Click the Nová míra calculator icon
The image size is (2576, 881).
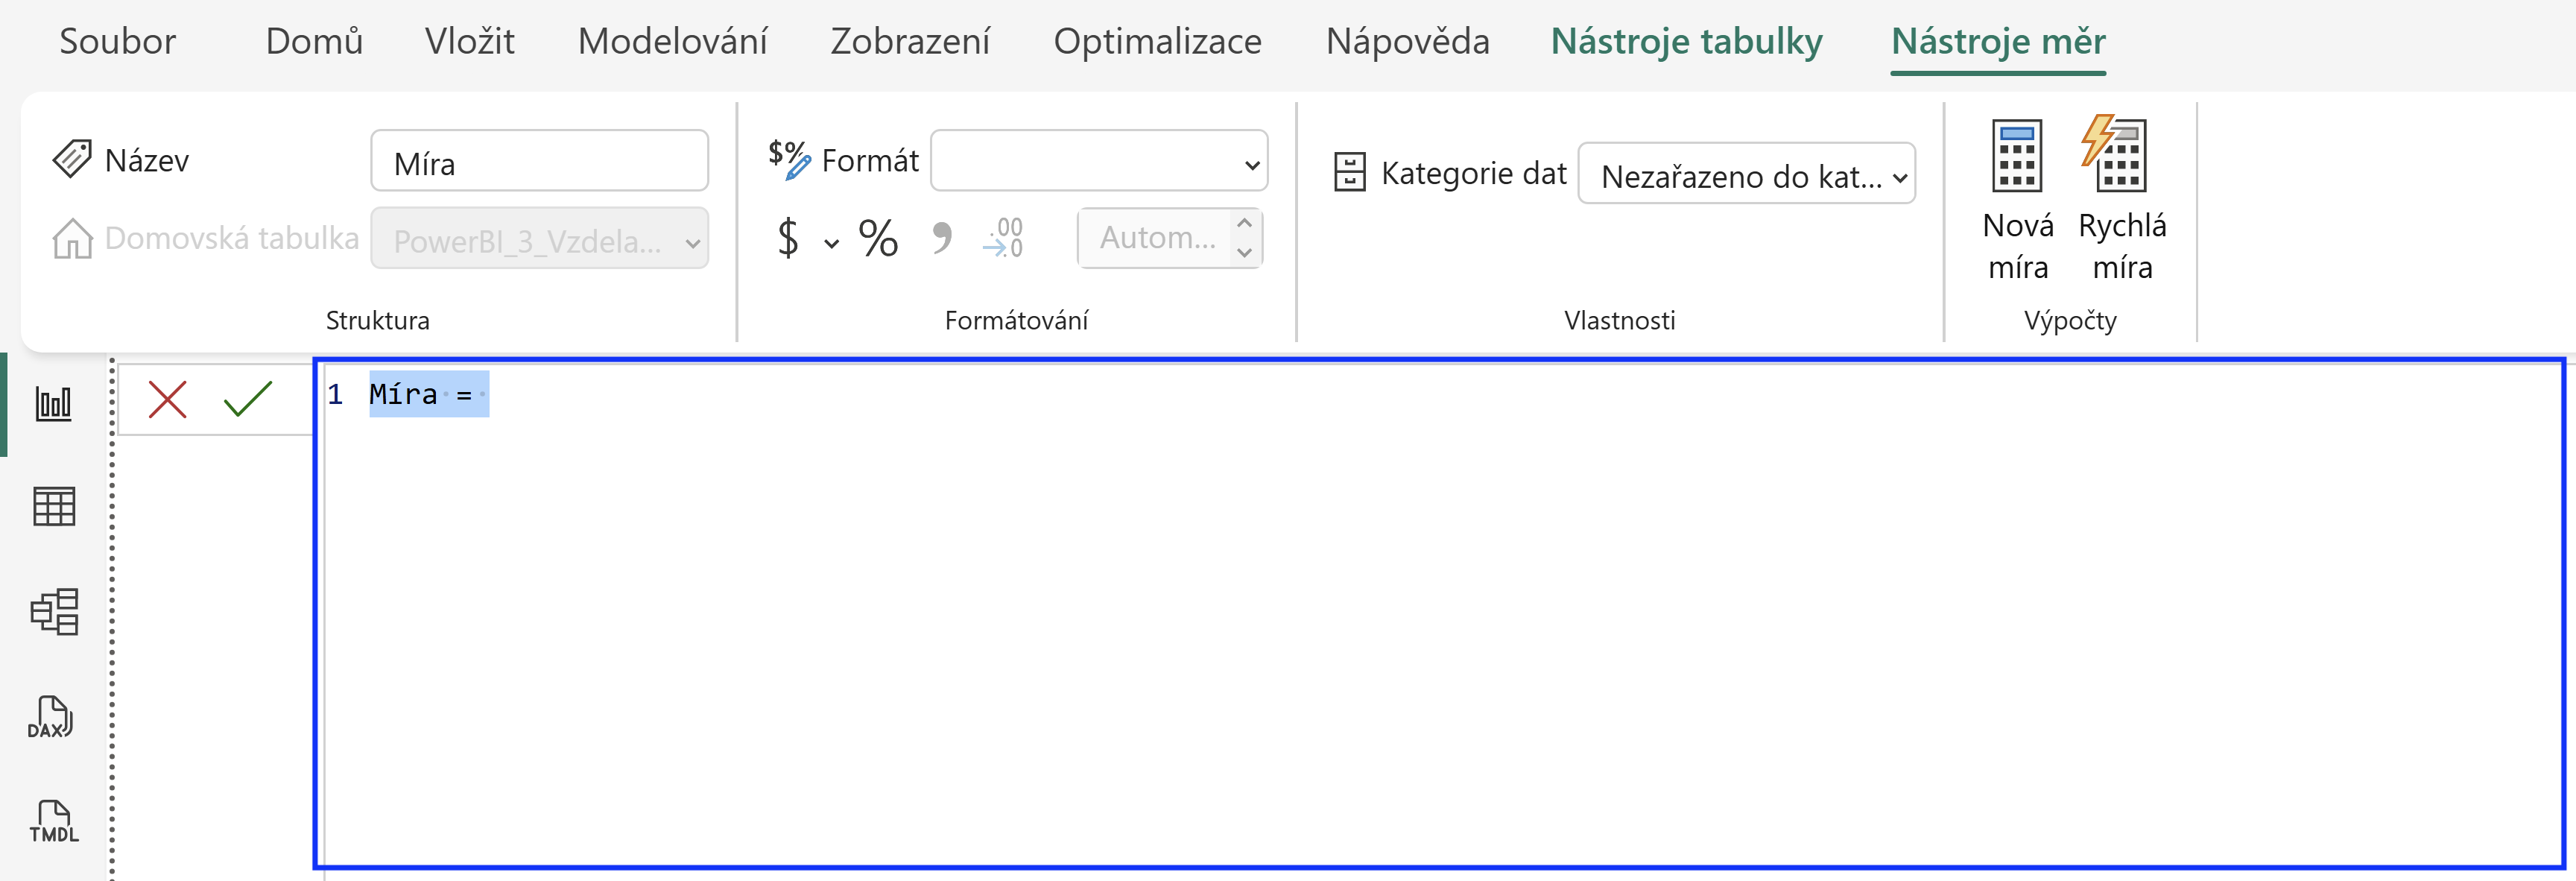(x=2017, y=155)
